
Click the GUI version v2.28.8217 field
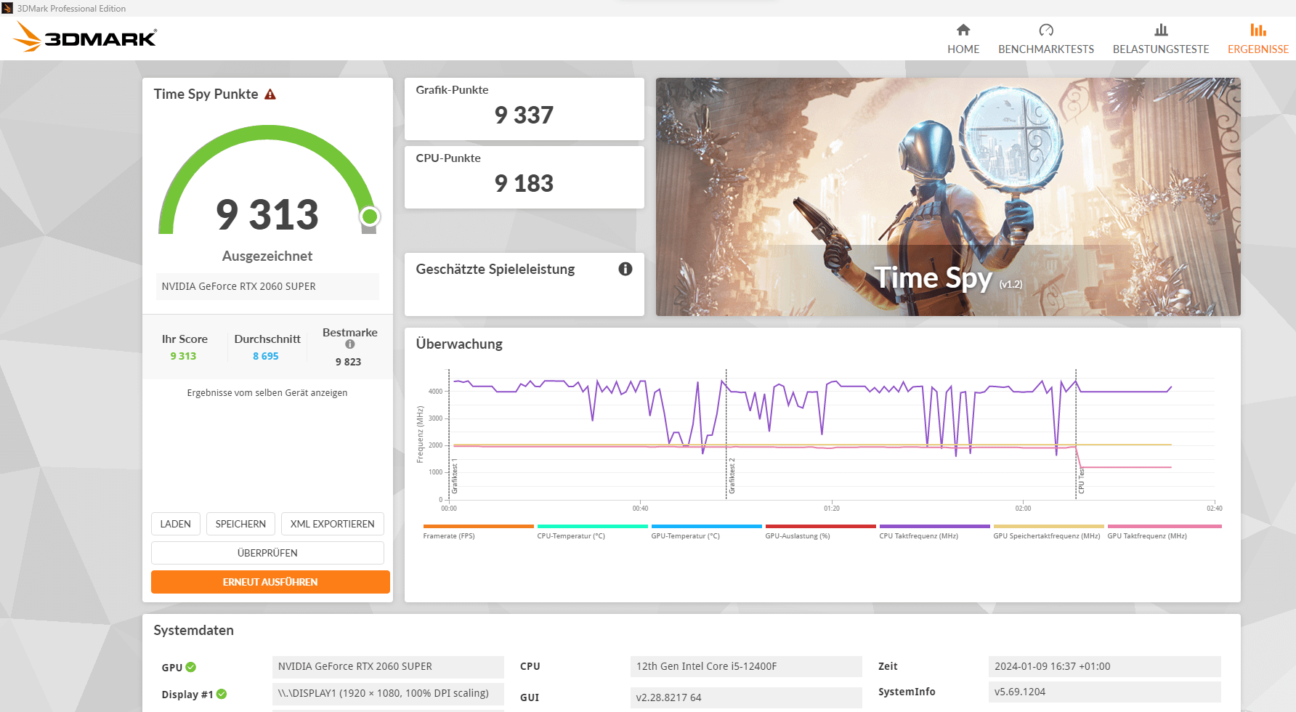tap(746, 697)
